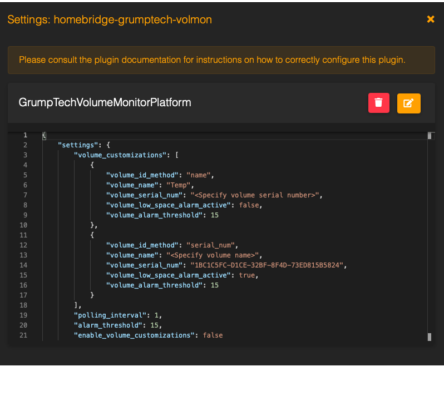Close the settings dialog with the X
Image resolution: width=444 pixels, height=396 pixels.
click(x=431, y=19)
